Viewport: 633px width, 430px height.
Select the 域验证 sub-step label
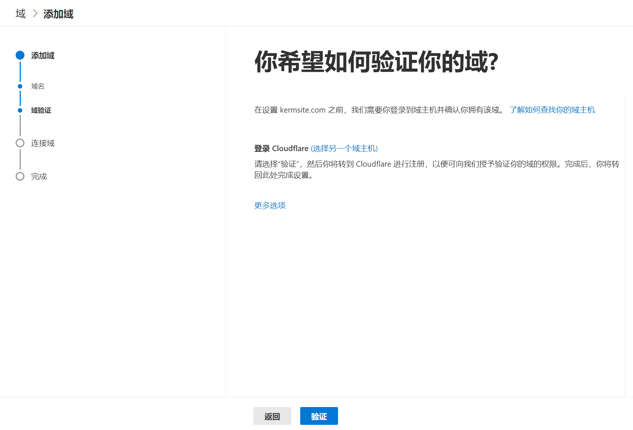(41, 110)
